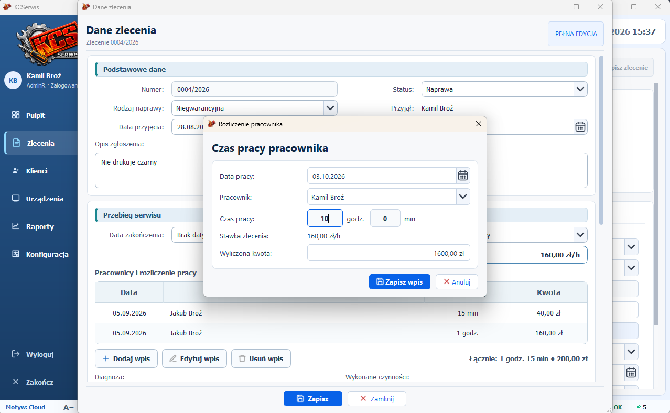Open first dropdown arrow in background KCSerwis window
670x413 pixels.
tap(631, 246)
